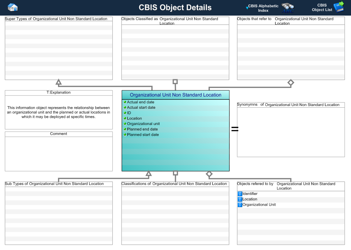Click the Actual start date attribute
Viewport: 351px width, 250px height.
(x=141, y=107)
